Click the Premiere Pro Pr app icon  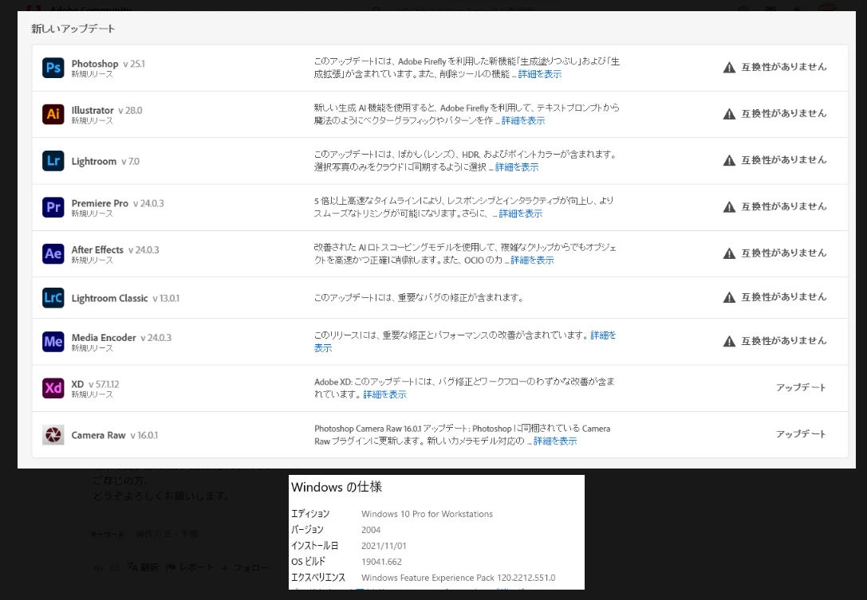click(53, 207)
